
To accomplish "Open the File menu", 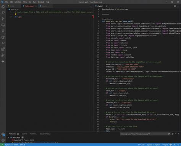I will coord(6,2).
